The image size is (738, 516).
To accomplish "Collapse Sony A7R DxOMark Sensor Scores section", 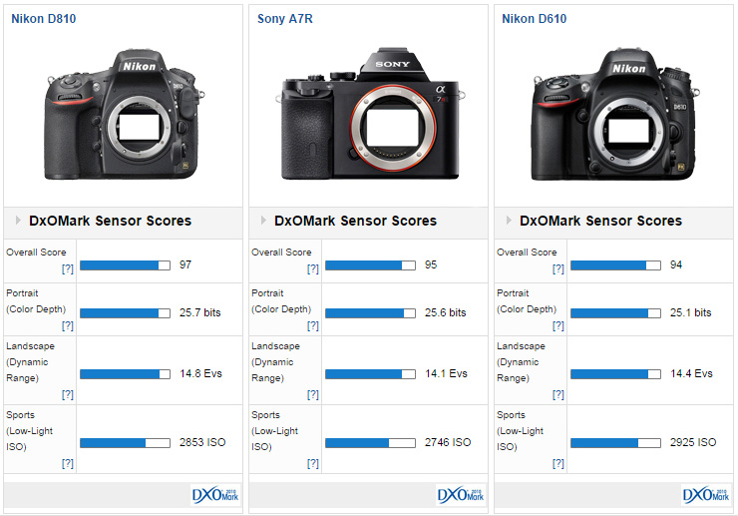I will click(263, 220).
